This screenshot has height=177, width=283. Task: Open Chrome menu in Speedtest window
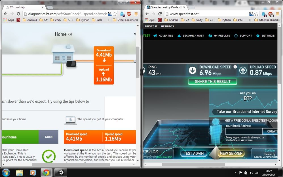pos(278,14)
